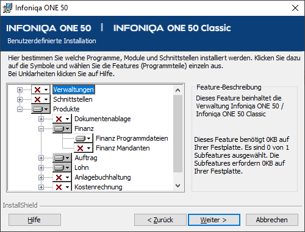Viewport: 305px width, 232px height.
Task: Select the Finanz Programmdateien label
Action: coord(132,138)
